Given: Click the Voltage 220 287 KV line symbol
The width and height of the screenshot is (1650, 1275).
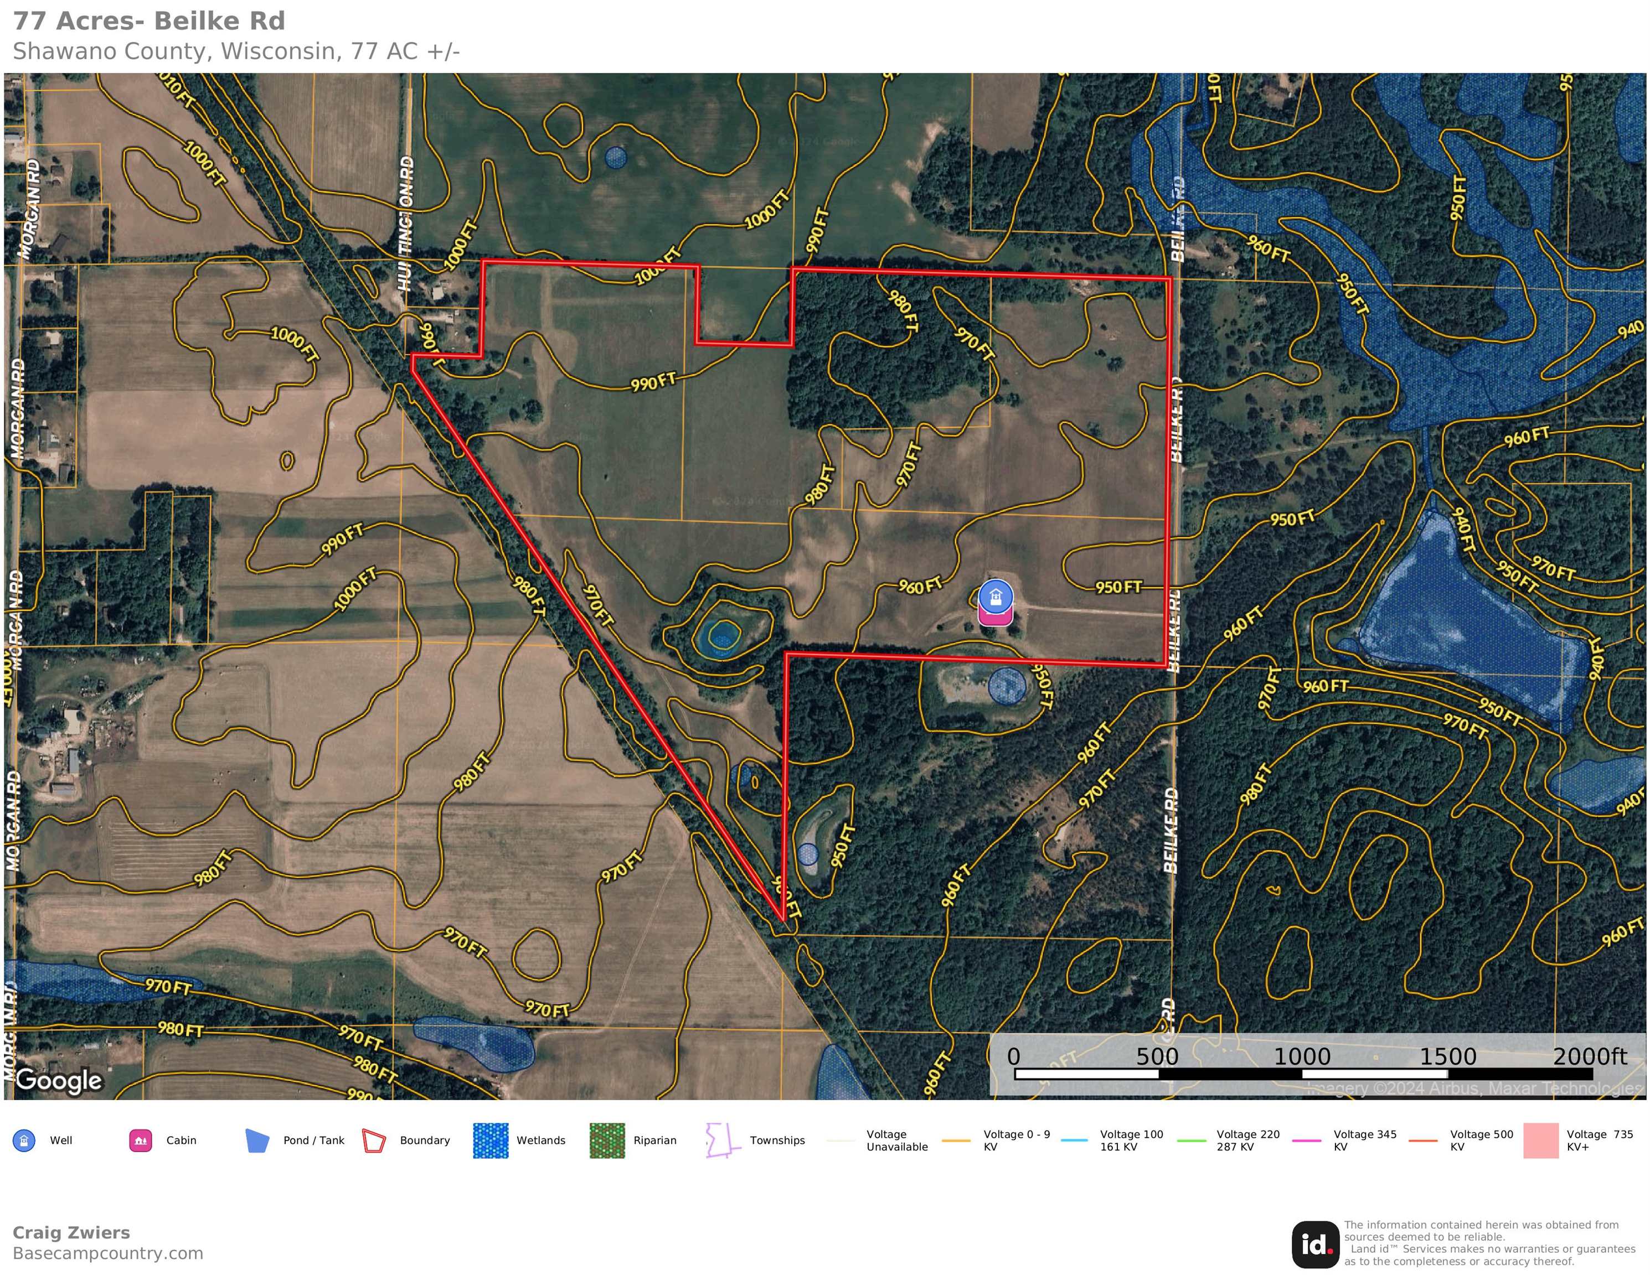Looking at the screenshot, I should (1192, 1141).
